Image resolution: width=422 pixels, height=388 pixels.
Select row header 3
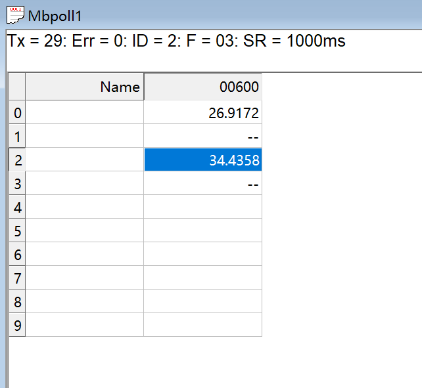[17, 184]
